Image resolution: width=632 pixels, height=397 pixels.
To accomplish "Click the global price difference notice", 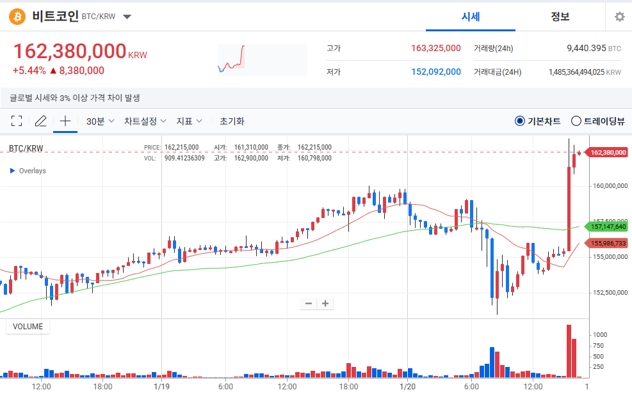I will 74,98.
